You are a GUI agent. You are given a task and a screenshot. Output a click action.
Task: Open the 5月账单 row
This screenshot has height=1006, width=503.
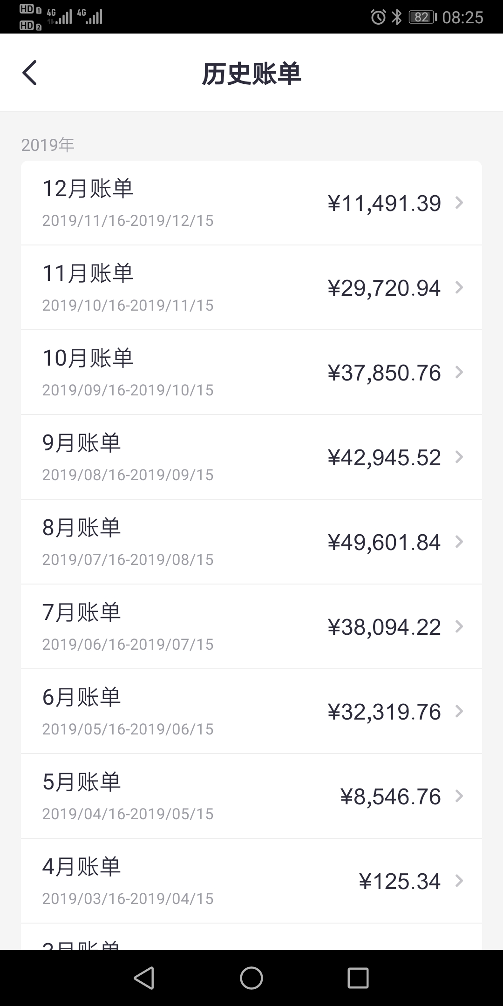pyautogui.click(x=251, y=796)
